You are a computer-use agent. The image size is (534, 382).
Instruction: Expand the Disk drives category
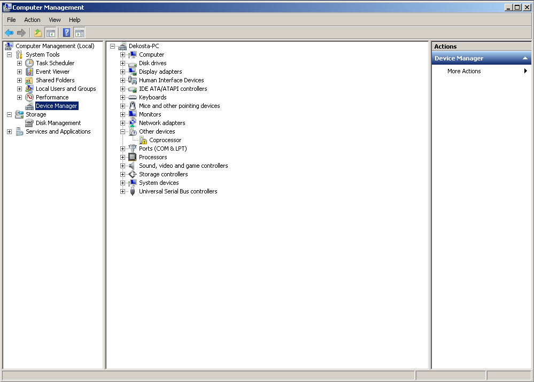[122, 63]
